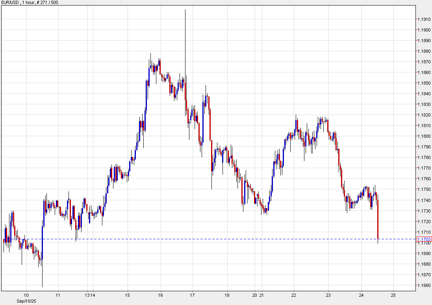Click date 15 on the time axis

(127, 295)
